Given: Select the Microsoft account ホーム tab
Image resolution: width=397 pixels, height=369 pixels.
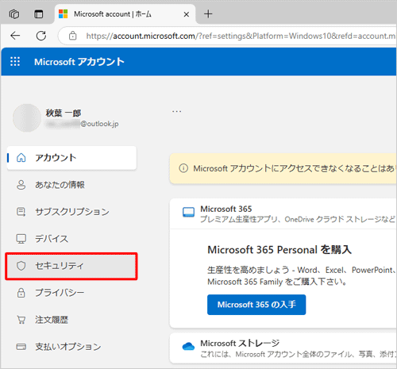Looking at the screenshot, I should point(125,14).
